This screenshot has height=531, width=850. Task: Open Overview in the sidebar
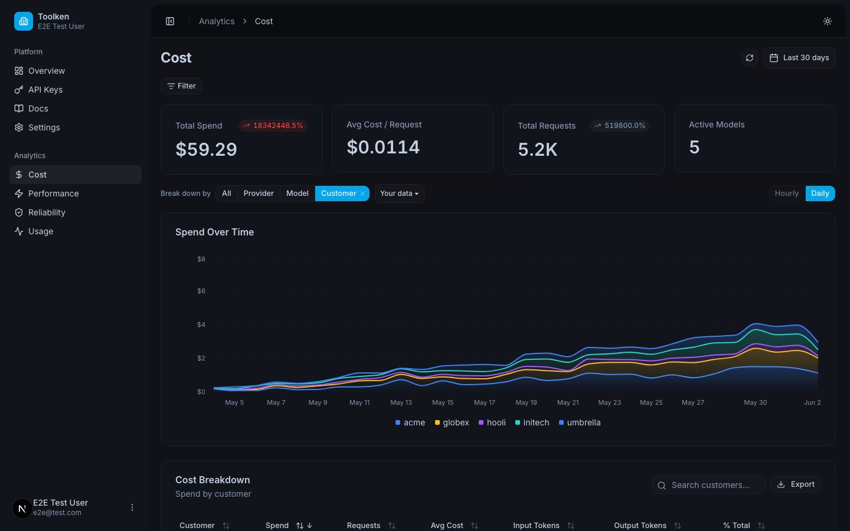pyautogui.click(x=76, y=71)
